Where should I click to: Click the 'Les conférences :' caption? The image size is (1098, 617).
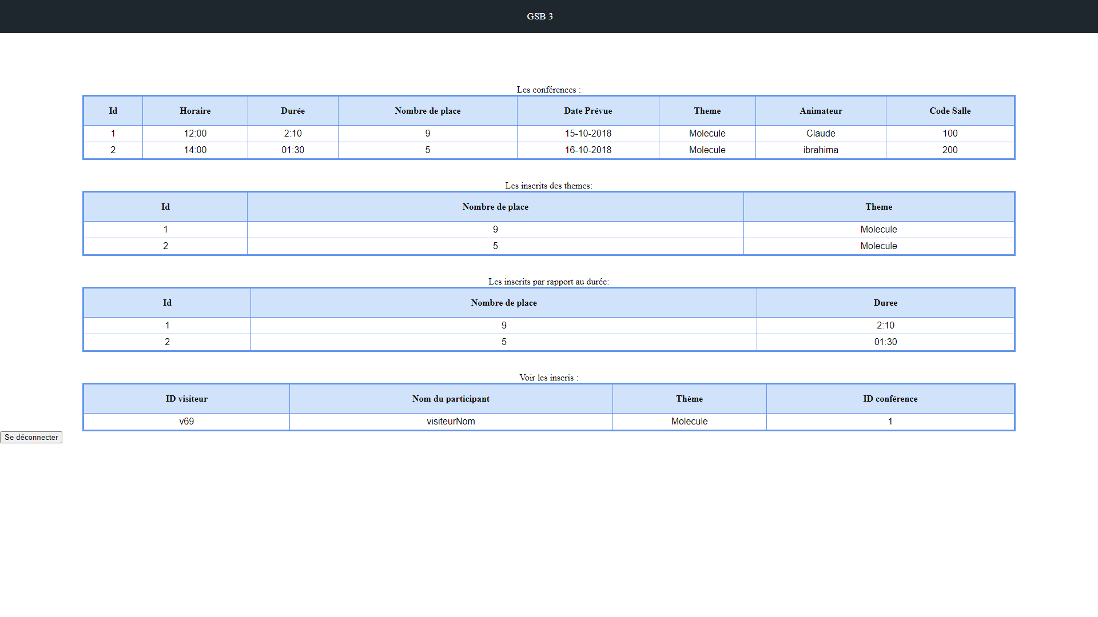click(548, 90)
